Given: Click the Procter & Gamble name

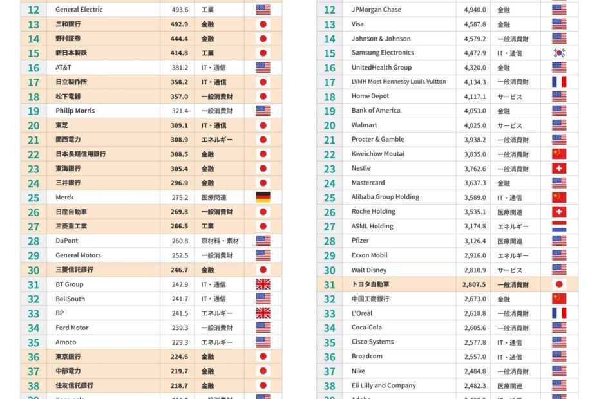Looking at the screenshot, I should 378,140.
